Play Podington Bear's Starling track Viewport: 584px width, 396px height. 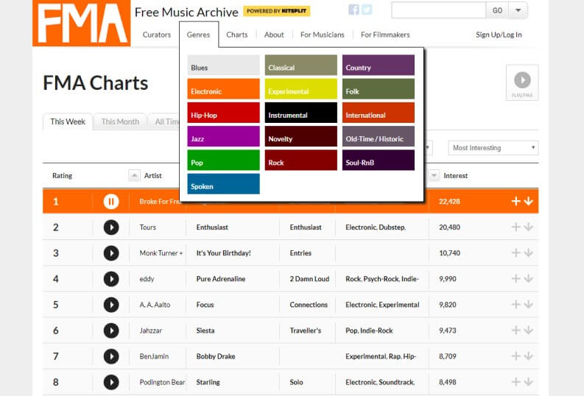click(x=111, y=382)
